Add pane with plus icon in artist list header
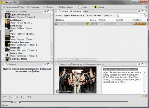149x108 pixels. [x=45, y=11]
